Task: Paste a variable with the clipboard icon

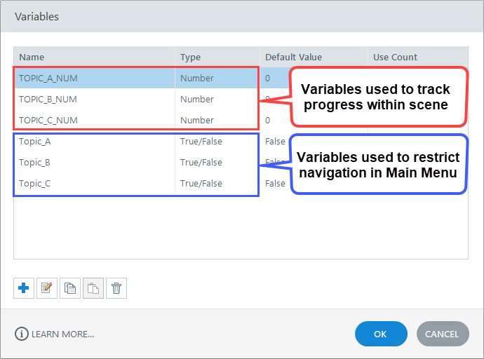Action: (x=93, y=288)
